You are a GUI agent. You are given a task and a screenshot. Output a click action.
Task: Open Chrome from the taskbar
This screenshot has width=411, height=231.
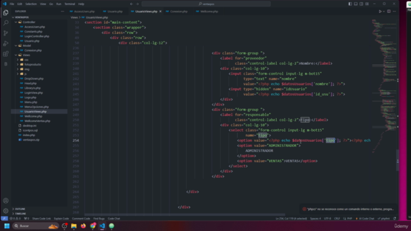coord(92,226)
